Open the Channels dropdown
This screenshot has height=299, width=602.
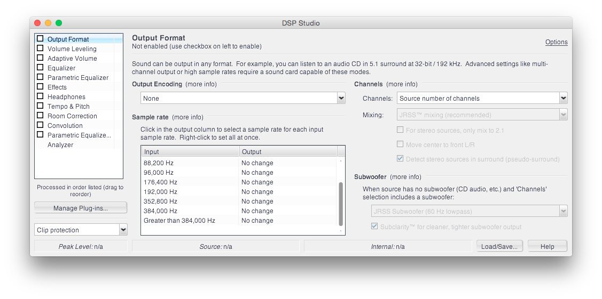coord(482,99)
